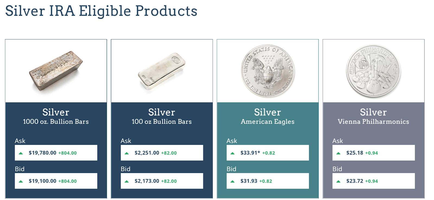Image resolution: width=434 pixels, height=200 pixels.
Task: Click the $23.72 Vienna Philharmonics bid box
Action: (x=374, y=181)
